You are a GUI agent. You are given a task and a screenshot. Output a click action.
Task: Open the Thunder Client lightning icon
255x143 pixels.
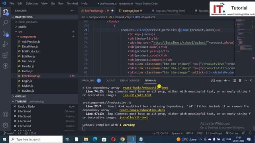pos(5,66)
